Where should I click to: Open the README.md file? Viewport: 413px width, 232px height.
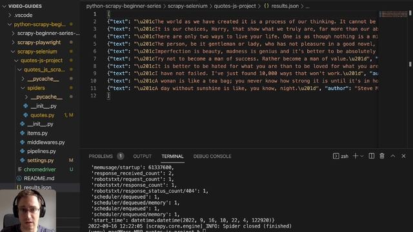tap(39, 179)
